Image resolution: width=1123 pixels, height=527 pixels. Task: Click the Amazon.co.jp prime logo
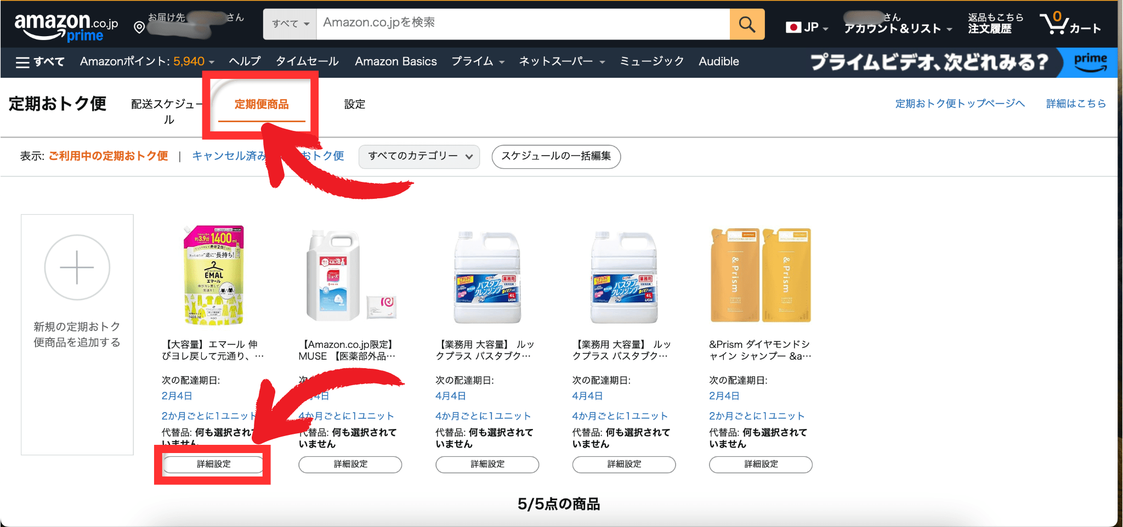click(66, 27)
